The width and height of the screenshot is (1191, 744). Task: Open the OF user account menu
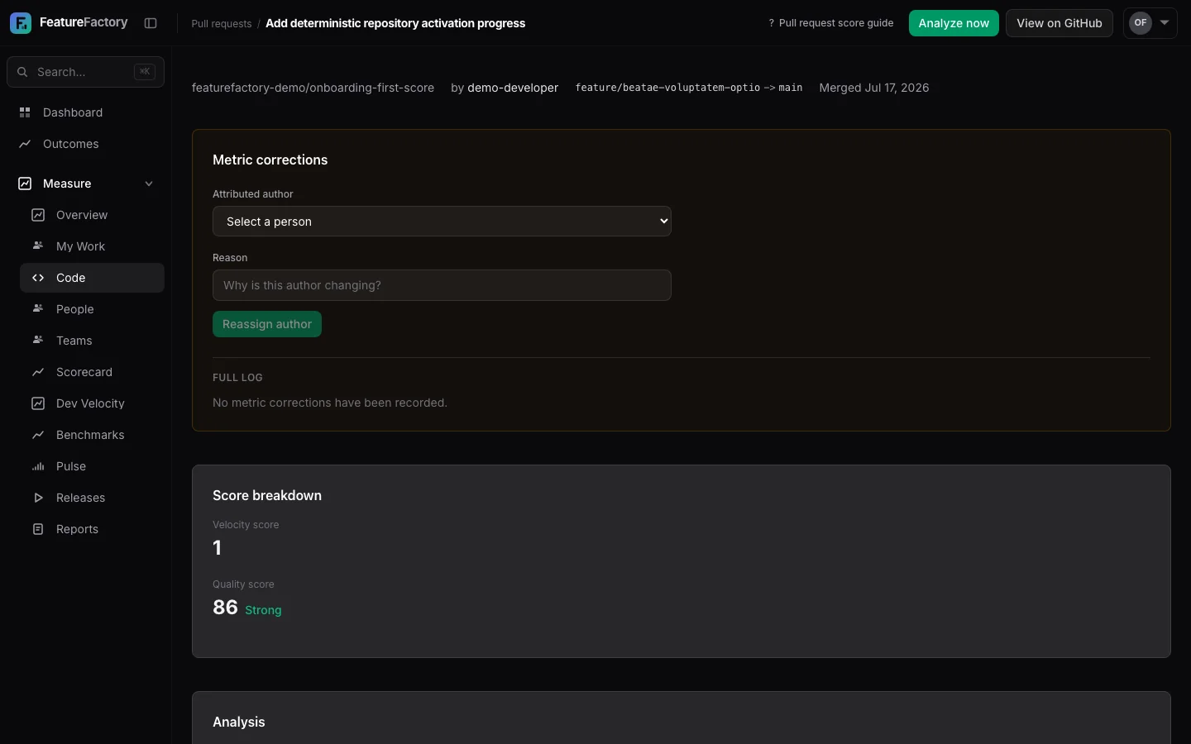[1150, 23]
